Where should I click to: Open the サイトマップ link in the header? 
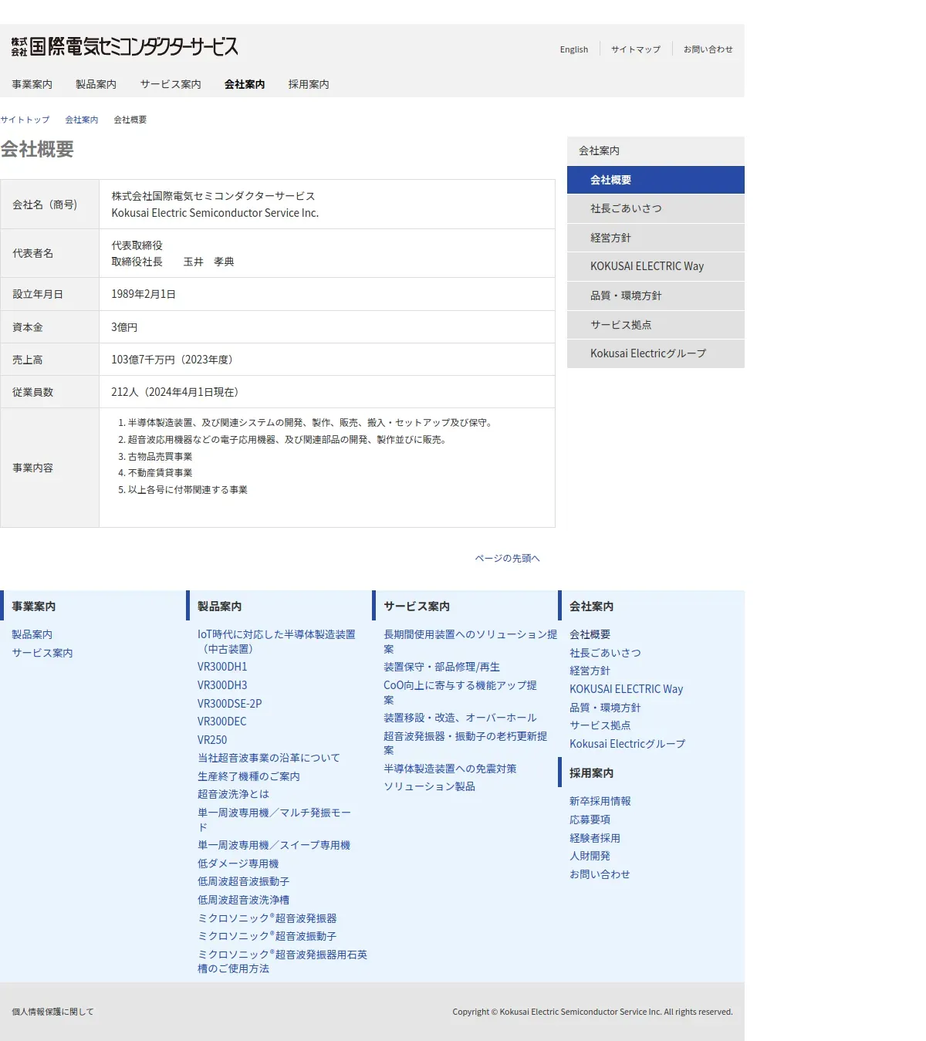coord(636,49)
